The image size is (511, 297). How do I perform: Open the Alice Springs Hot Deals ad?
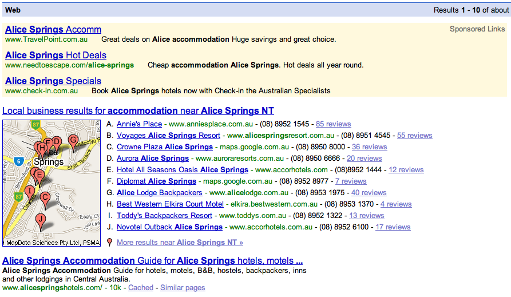tap(56, 55)
